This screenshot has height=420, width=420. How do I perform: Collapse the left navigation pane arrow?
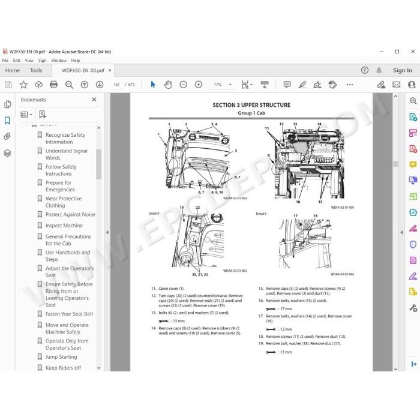tap(107, 232)
